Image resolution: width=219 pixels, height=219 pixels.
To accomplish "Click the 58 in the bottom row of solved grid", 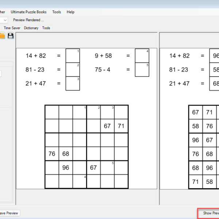I will tap(210, 182).
